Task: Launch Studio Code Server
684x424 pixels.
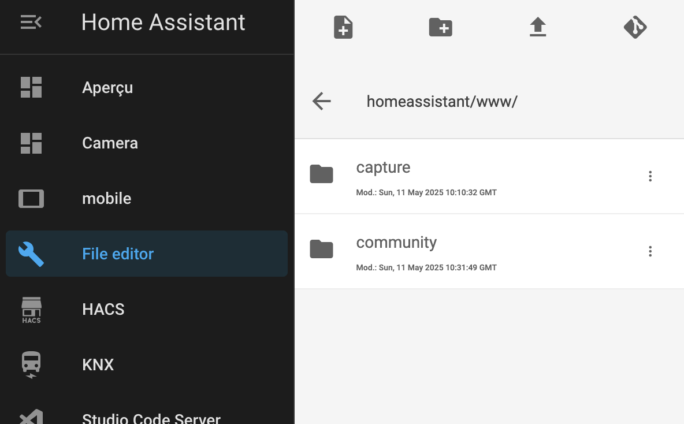Action: 151,417
